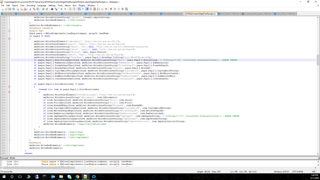Toggle synchronize horizontal scrolling icon
This screenshot has height=180, width=320.
(74, 9)
